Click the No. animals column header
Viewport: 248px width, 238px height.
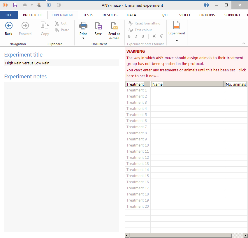tap(236, 84)
